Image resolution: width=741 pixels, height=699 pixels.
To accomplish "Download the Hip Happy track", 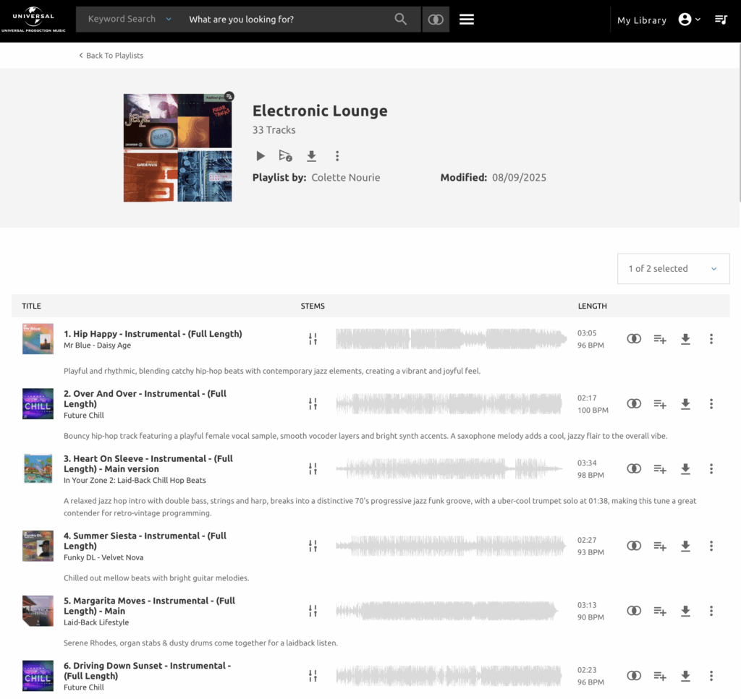I will 685,339.
